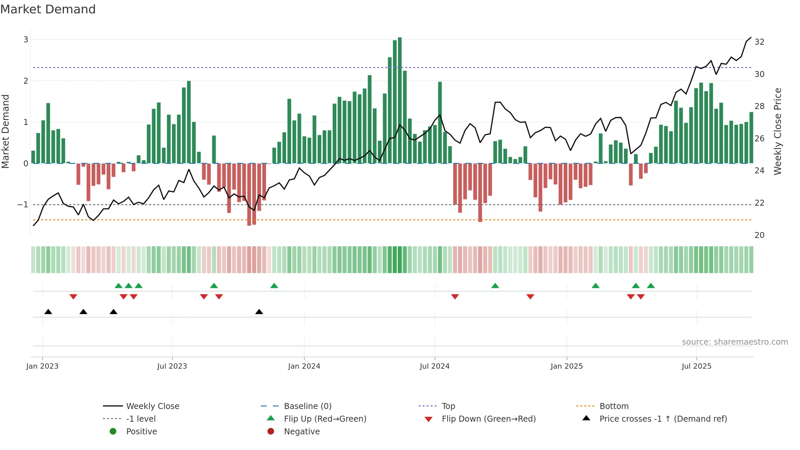Viewport: 800px width, 450px height.
Task: Click the first red flip-down triangle in February 2023
Action: (x=73, y=297)
